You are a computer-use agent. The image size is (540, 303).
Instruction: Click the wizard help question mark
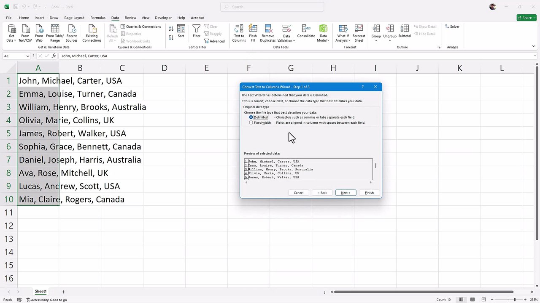(x=363, y=87)
